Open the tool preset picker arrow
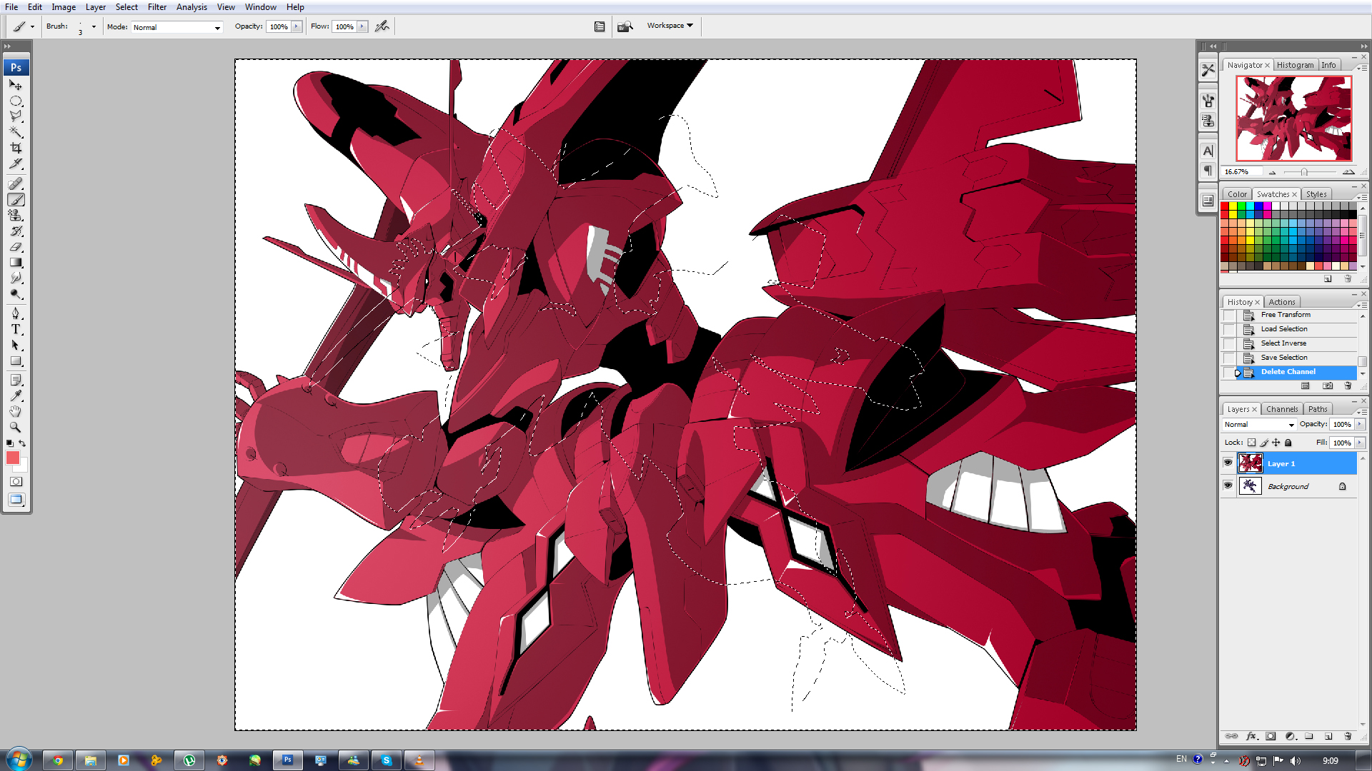Screen dimensions: 1372x771 (32, 27)
